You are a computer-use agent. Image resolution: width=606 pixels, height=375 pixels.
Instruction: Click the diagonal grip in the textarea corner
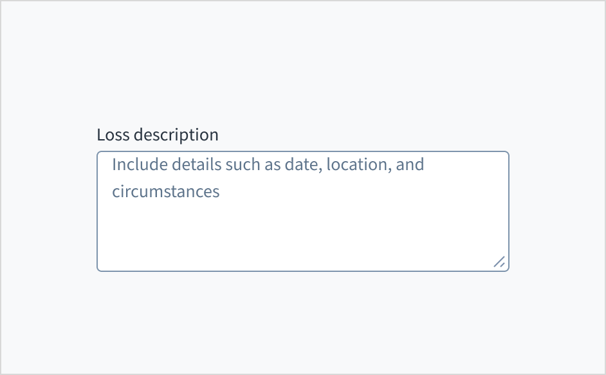(499, 261)
